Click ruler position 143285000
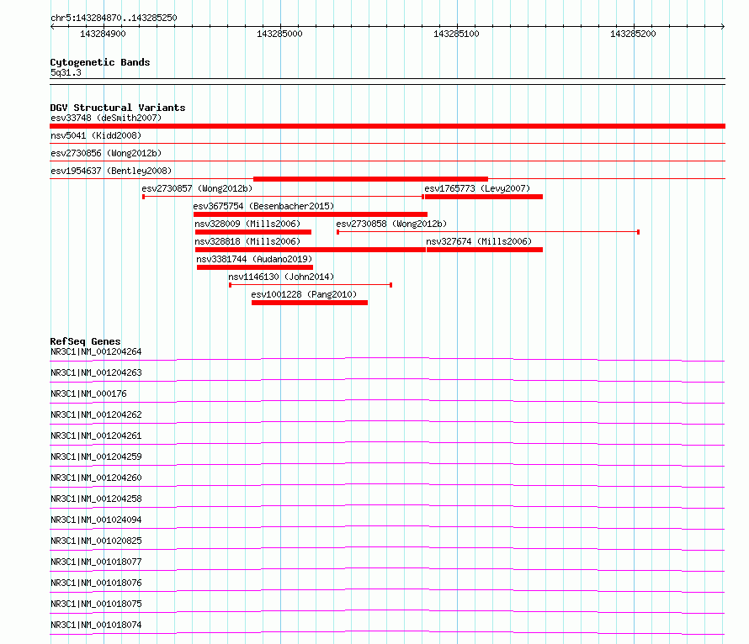749x644 pixels. [279, 34]
